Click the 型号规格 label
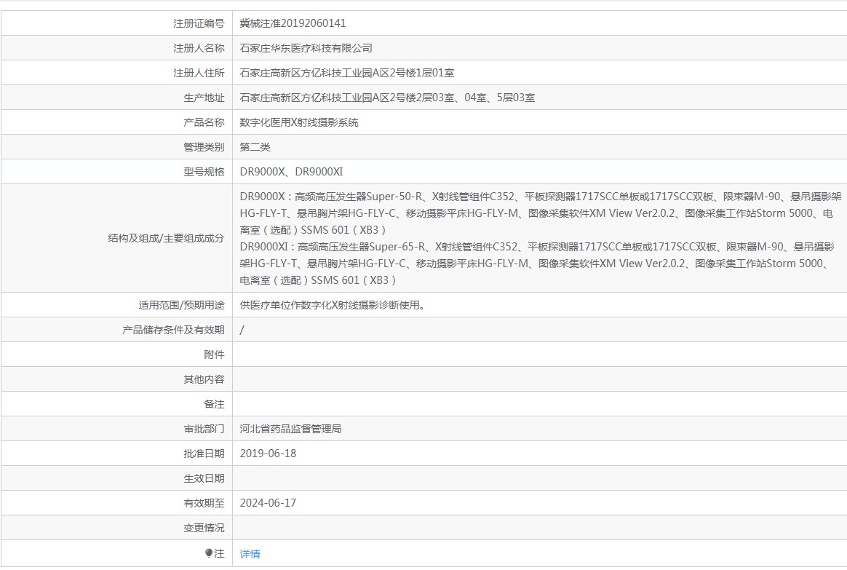 (204, 172)
